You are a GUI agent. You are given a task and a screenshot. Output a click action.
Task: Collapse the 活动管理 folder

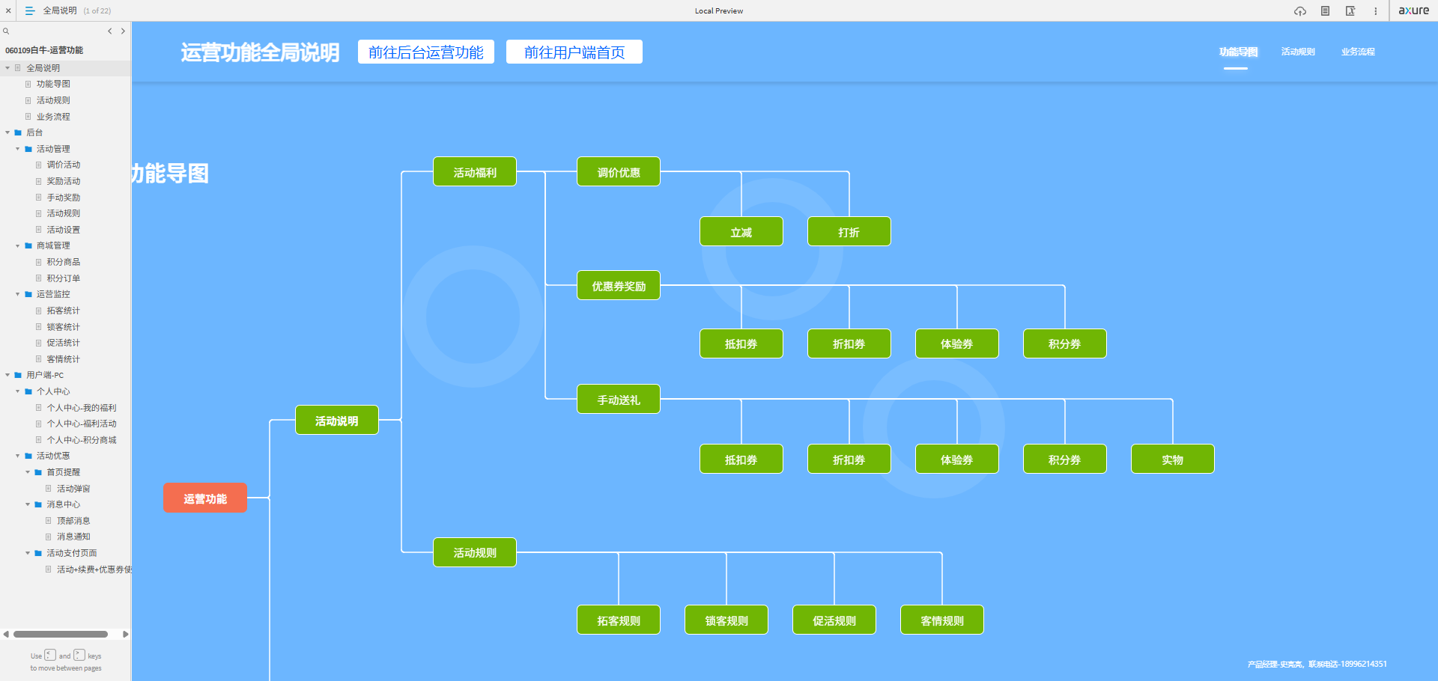[18, 149]
